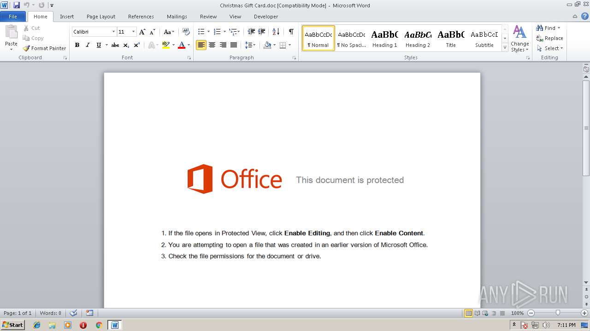Toggle Show/Hide paragraph marks
The image size is (590, 331).
(x=291, y=32)
